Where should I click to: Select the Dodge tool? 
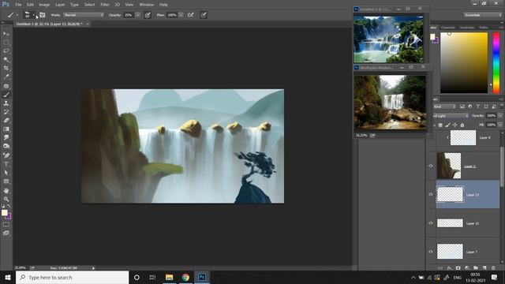6,146
